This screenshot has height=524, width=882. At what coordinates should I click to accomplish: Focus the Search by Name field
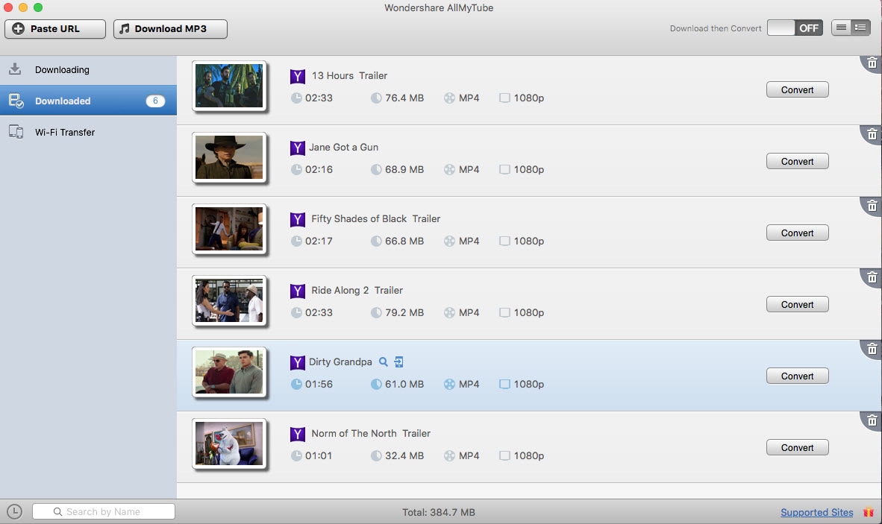tap(104, 511)
